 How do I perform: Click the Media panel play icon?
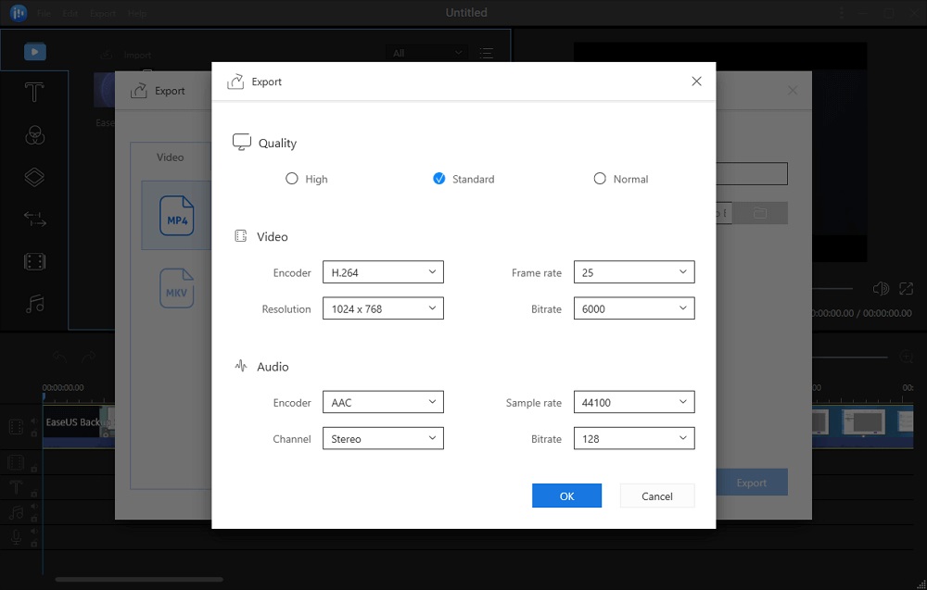coord(34,51)
